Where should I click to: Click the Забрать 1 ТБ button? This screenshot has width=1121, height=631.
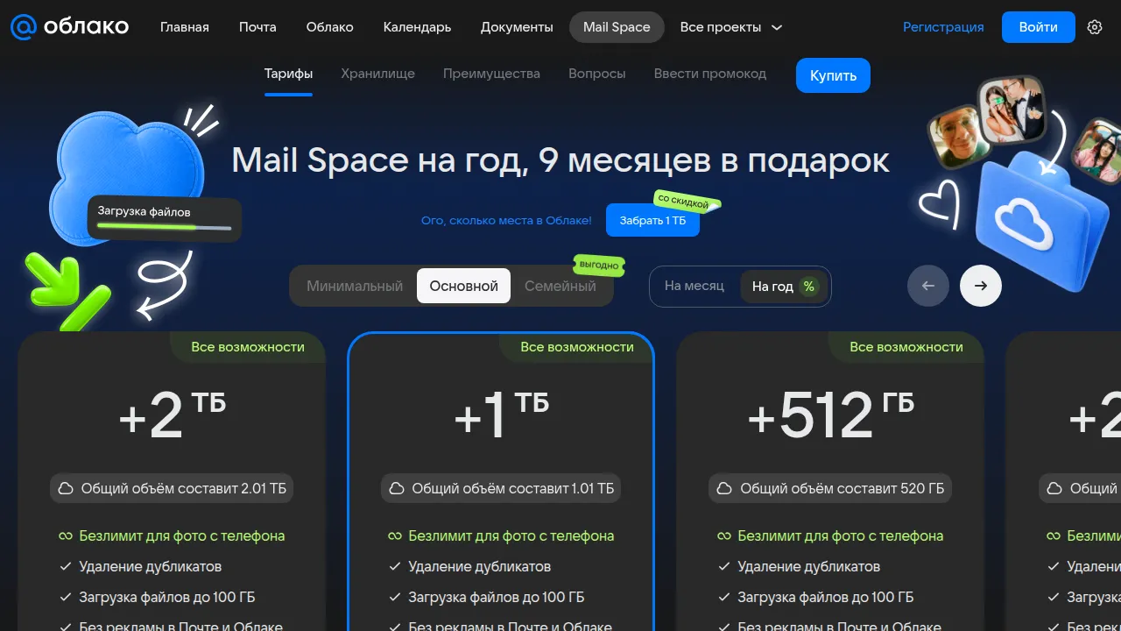coord(652,220)
